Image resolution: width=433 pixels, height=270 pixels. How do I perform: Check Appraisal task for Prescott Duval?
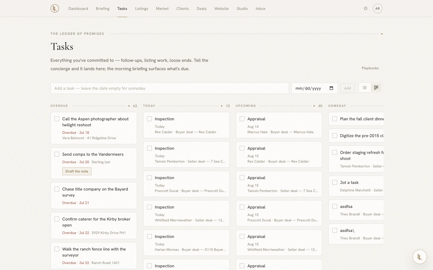point(242,207)
